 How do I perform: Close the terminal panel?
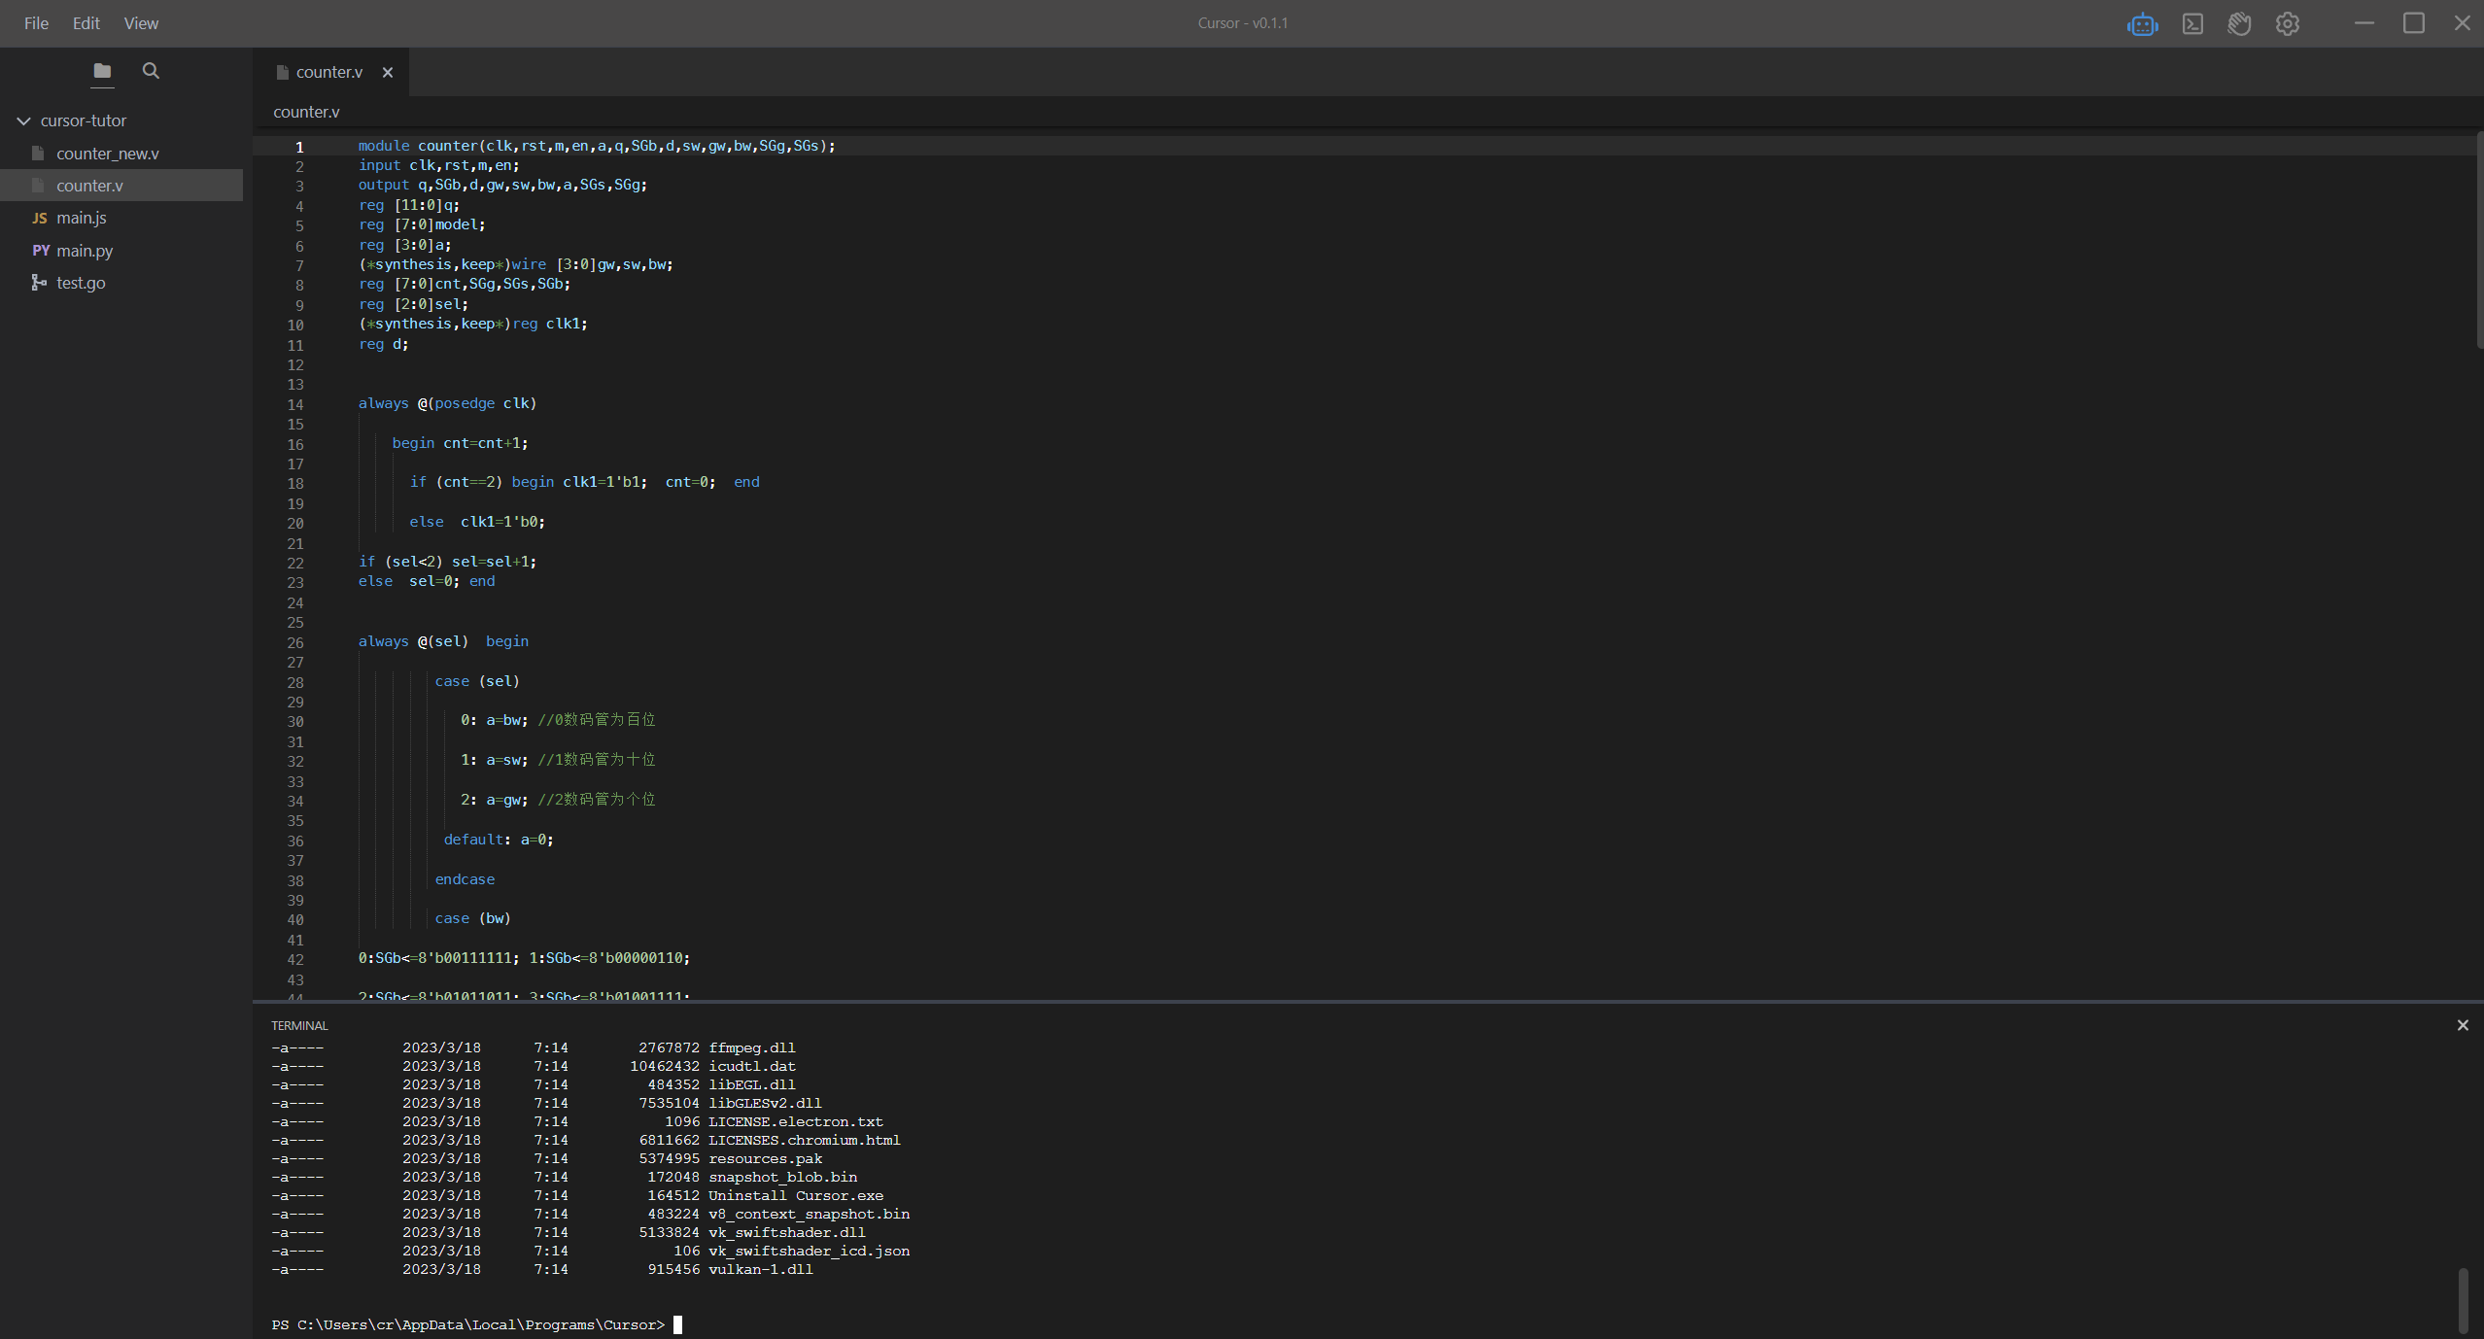[x=2463, y=1025]
